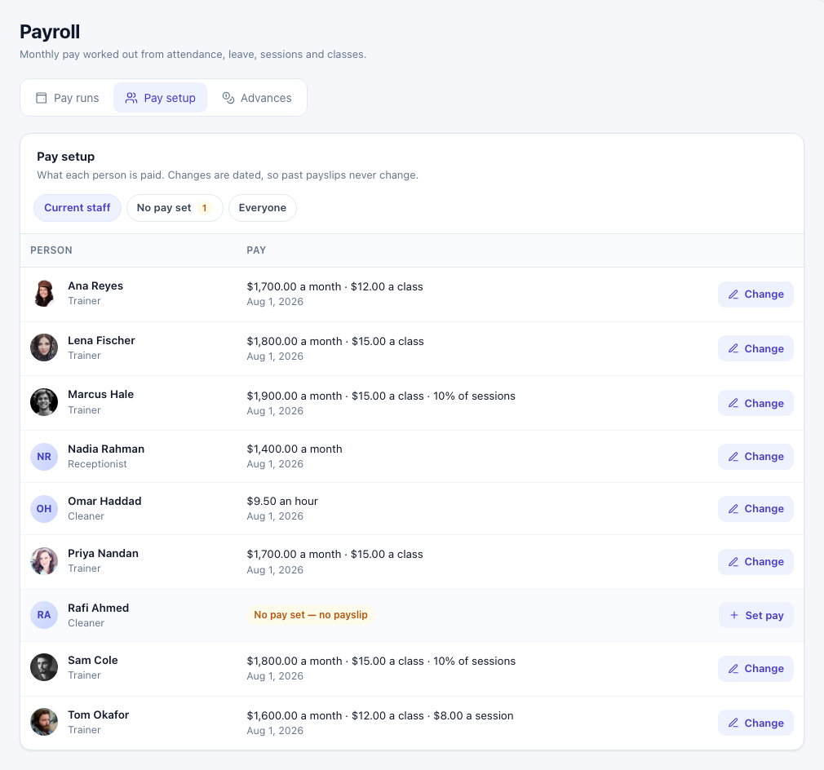824x770 pixels.
Task: Click Tom Okafor's '$8.00 a session' pay line
Action: 473,716
